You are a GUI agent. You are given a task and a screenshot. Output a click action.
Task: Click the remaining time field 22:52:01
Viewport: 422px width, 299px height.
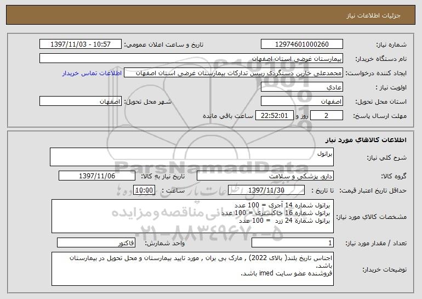tap(274, 116)
